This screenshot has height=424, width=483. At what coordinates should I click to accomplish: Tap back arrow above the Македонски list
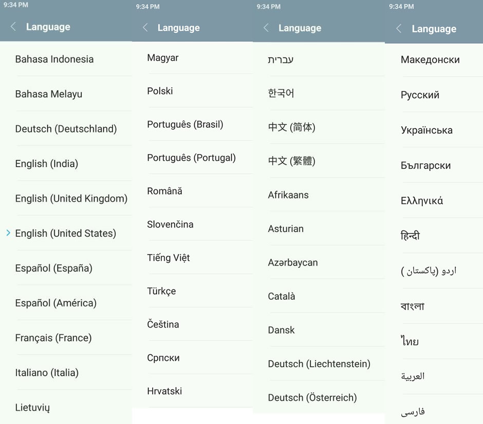click(x=399, y=29)
